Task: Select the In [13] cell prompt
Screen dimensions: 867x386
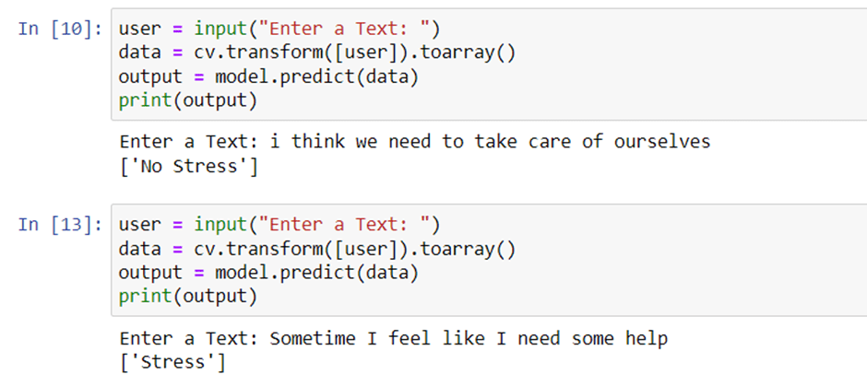Action: (60, 225)
